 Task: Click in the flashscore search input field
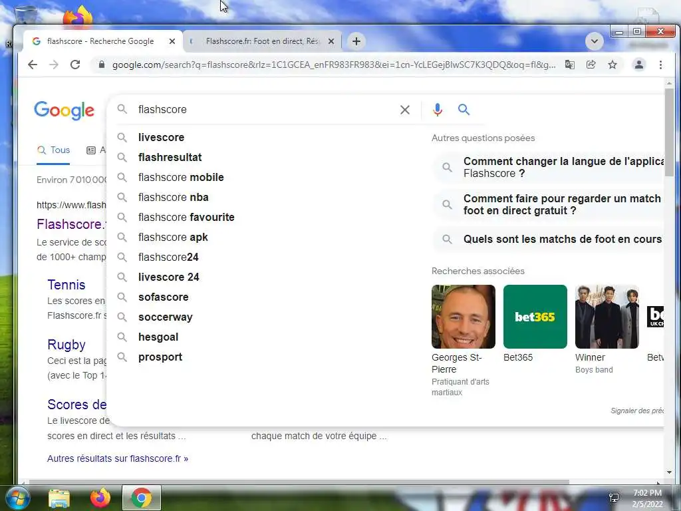(265, 110)
